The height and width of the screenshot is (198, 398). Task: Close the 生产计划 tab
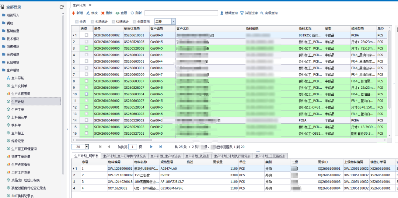pos(90,5)
